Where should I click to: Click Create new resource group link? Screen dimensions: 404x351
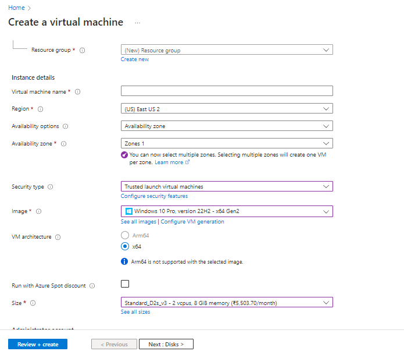(x=135, y=59)
